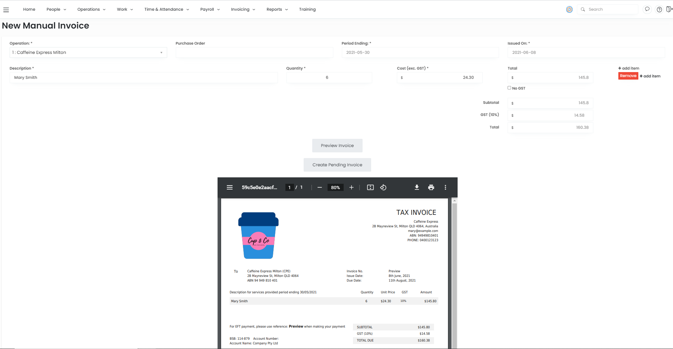Enable the No GST checkbox
This screenshot has height=349, width=673.
coord(509,88)
